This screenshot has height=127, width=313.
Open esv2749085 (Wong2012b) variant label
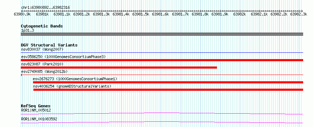click(44, 71)
